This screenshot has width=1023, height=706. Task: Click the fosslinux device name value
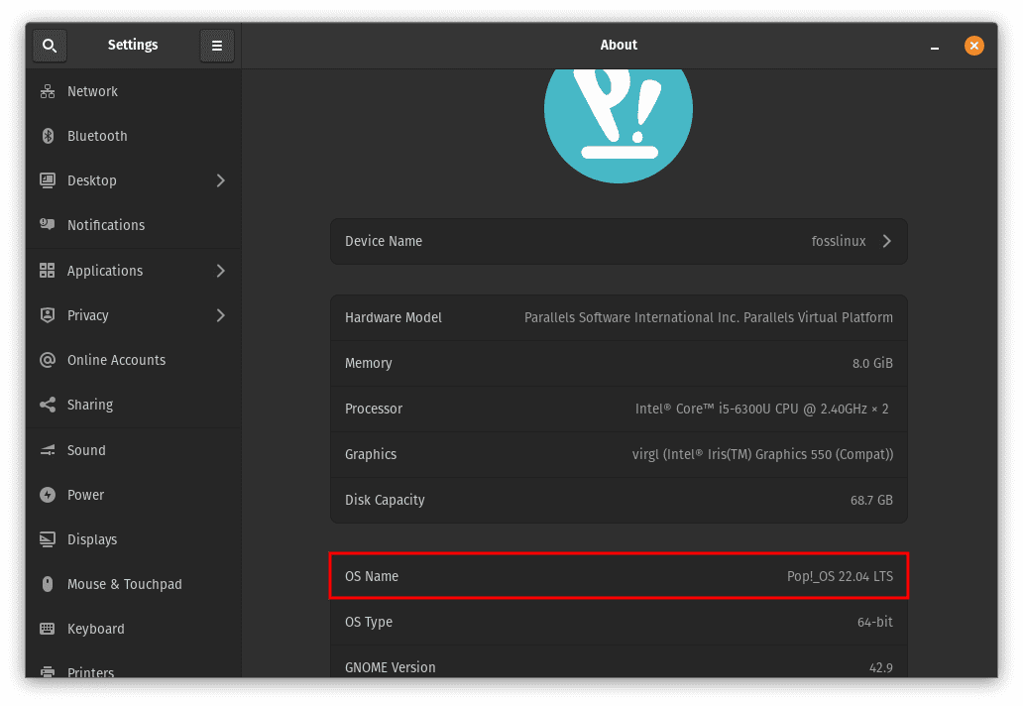(x=839, y=241)
